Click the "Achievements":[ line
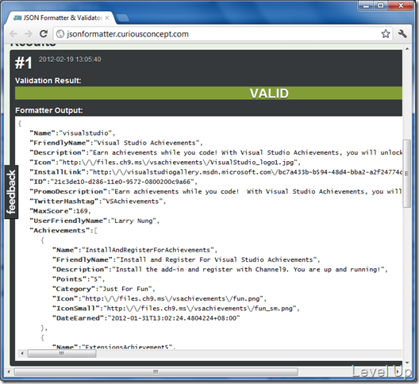419x384 pixels. pyautogui.click(x=63, y=231)
